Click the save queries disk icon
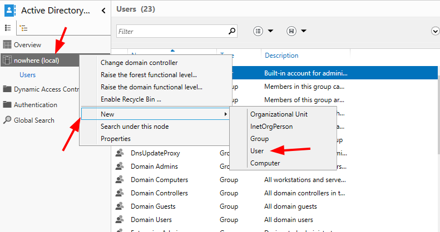Viewport: 440px width, 232px height. (x=291, y=31)
